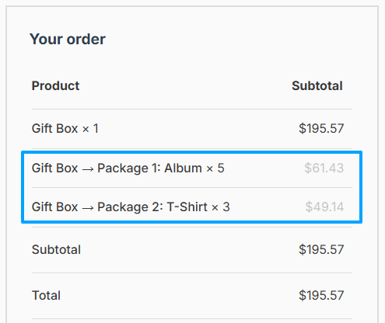Click the $61.43 Album subtotal

click(x=324, y=168)
